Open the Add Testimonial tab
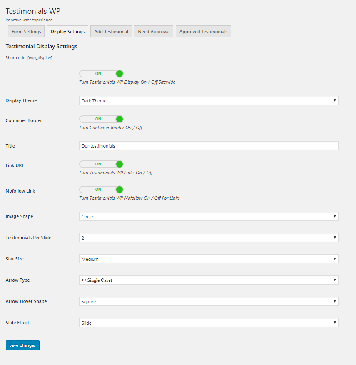356x365 pixels. point(111,32)
